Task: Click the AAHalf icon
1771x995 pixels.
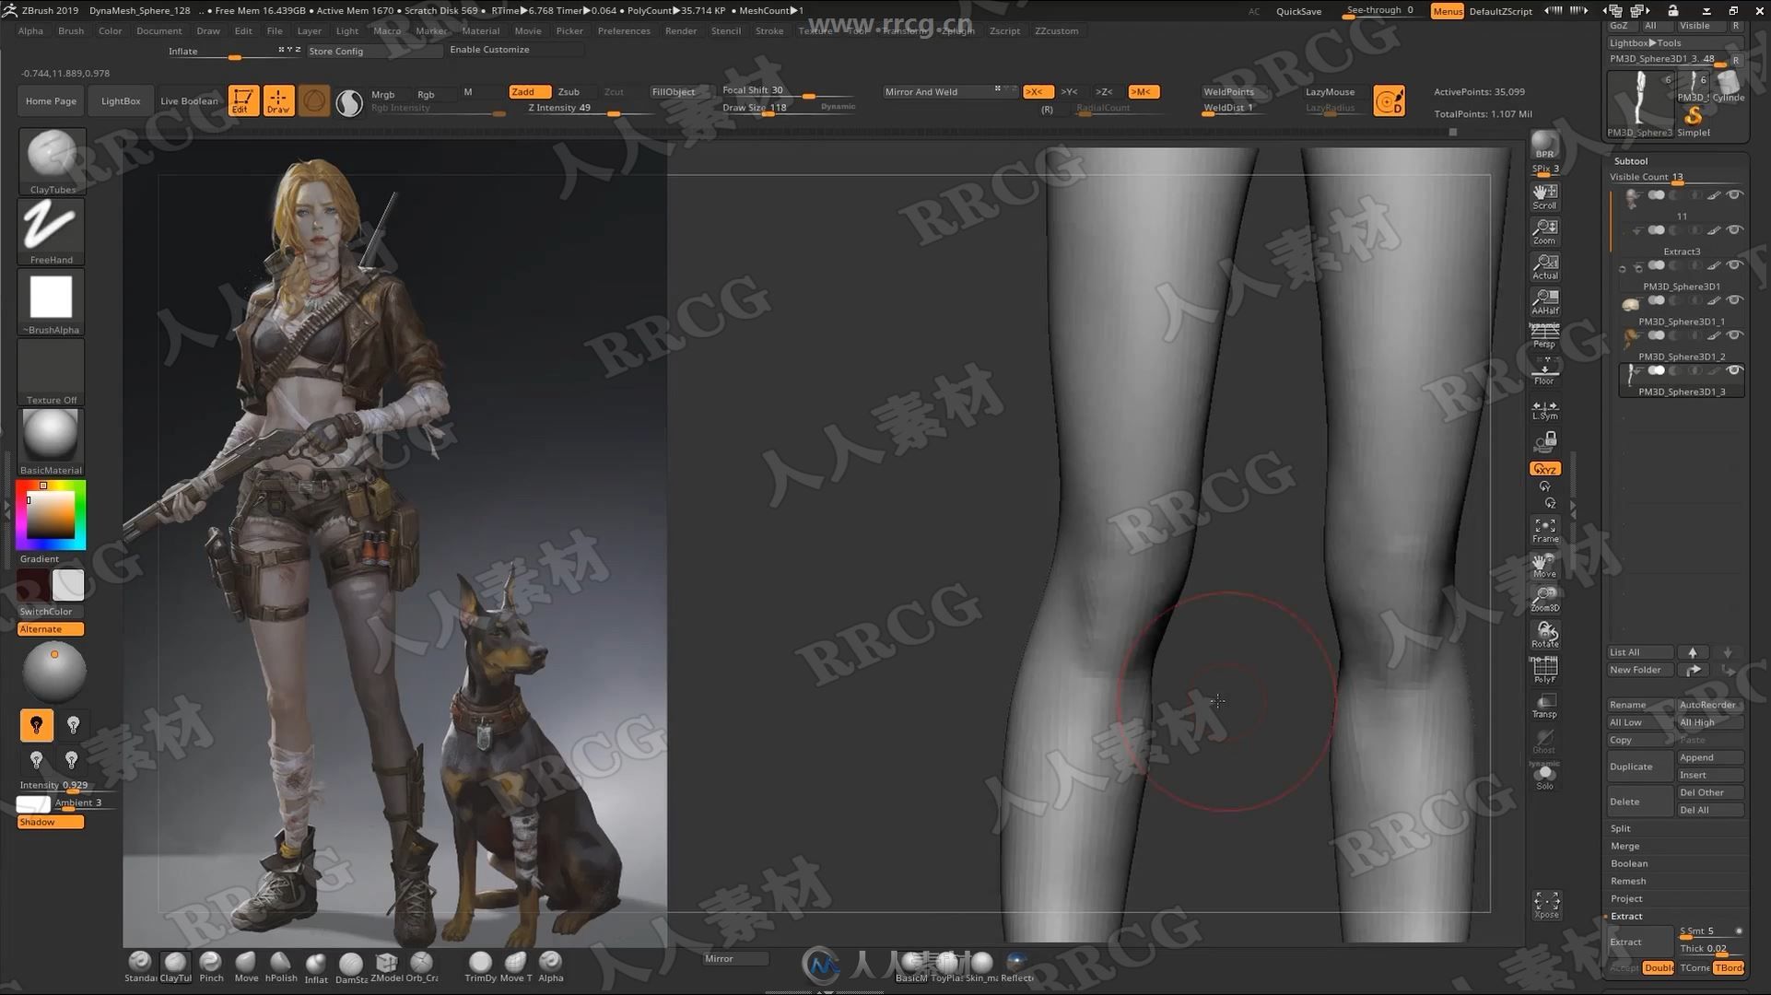Action: pyautogui.click(x=1545, y=301)
